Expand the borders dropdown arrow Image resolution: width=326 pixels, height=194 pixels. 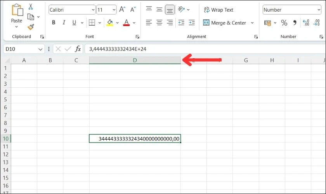100,23
